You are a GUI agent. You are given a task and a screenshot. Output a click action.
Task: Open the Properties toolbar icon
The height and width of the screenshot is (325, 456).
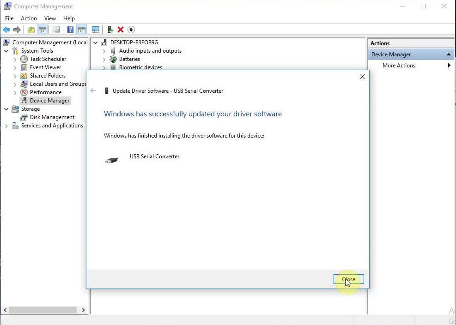(56, 30)
